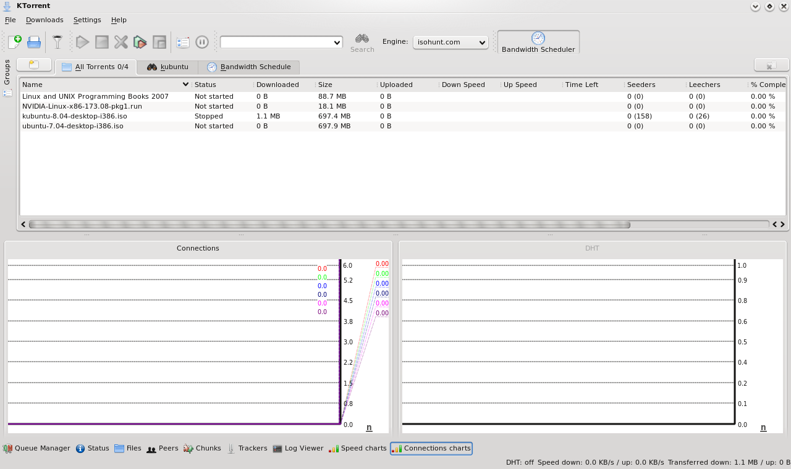Sort by the Size column header
Screen dimensions: 791x469
(x=346, y=85)
